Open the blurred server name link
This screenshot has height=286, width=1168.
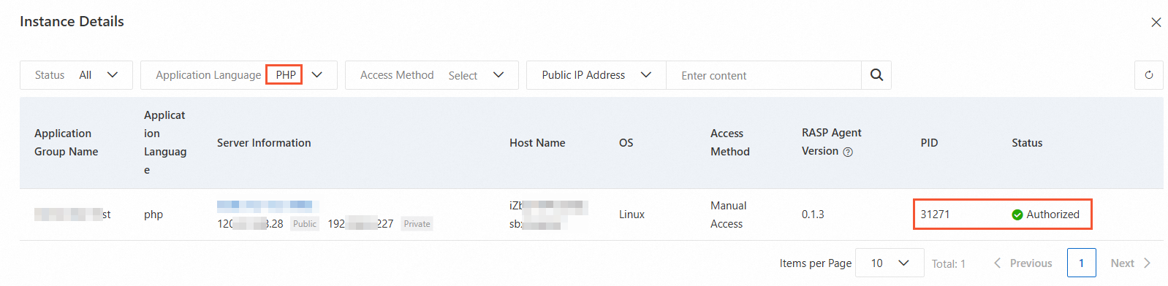pos(268,206)
